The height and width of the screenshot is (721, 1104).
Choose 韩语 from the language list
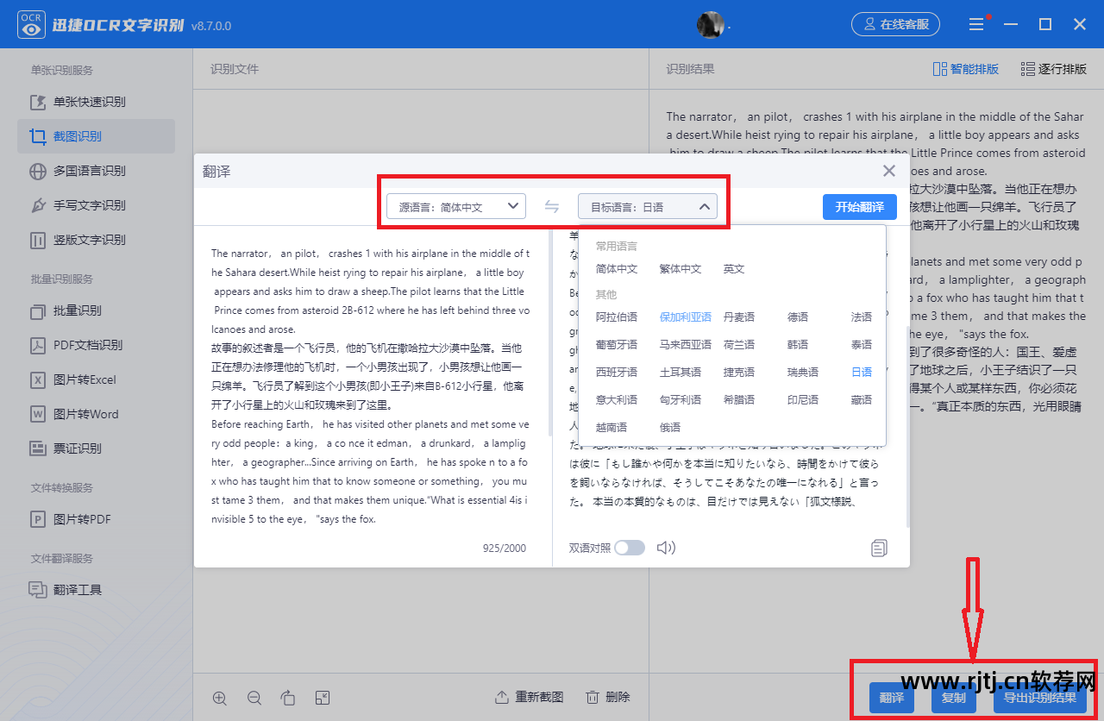(798, 345)
